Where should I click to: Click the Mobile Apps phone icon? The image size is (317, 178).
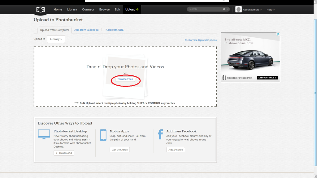click(103, 135)
